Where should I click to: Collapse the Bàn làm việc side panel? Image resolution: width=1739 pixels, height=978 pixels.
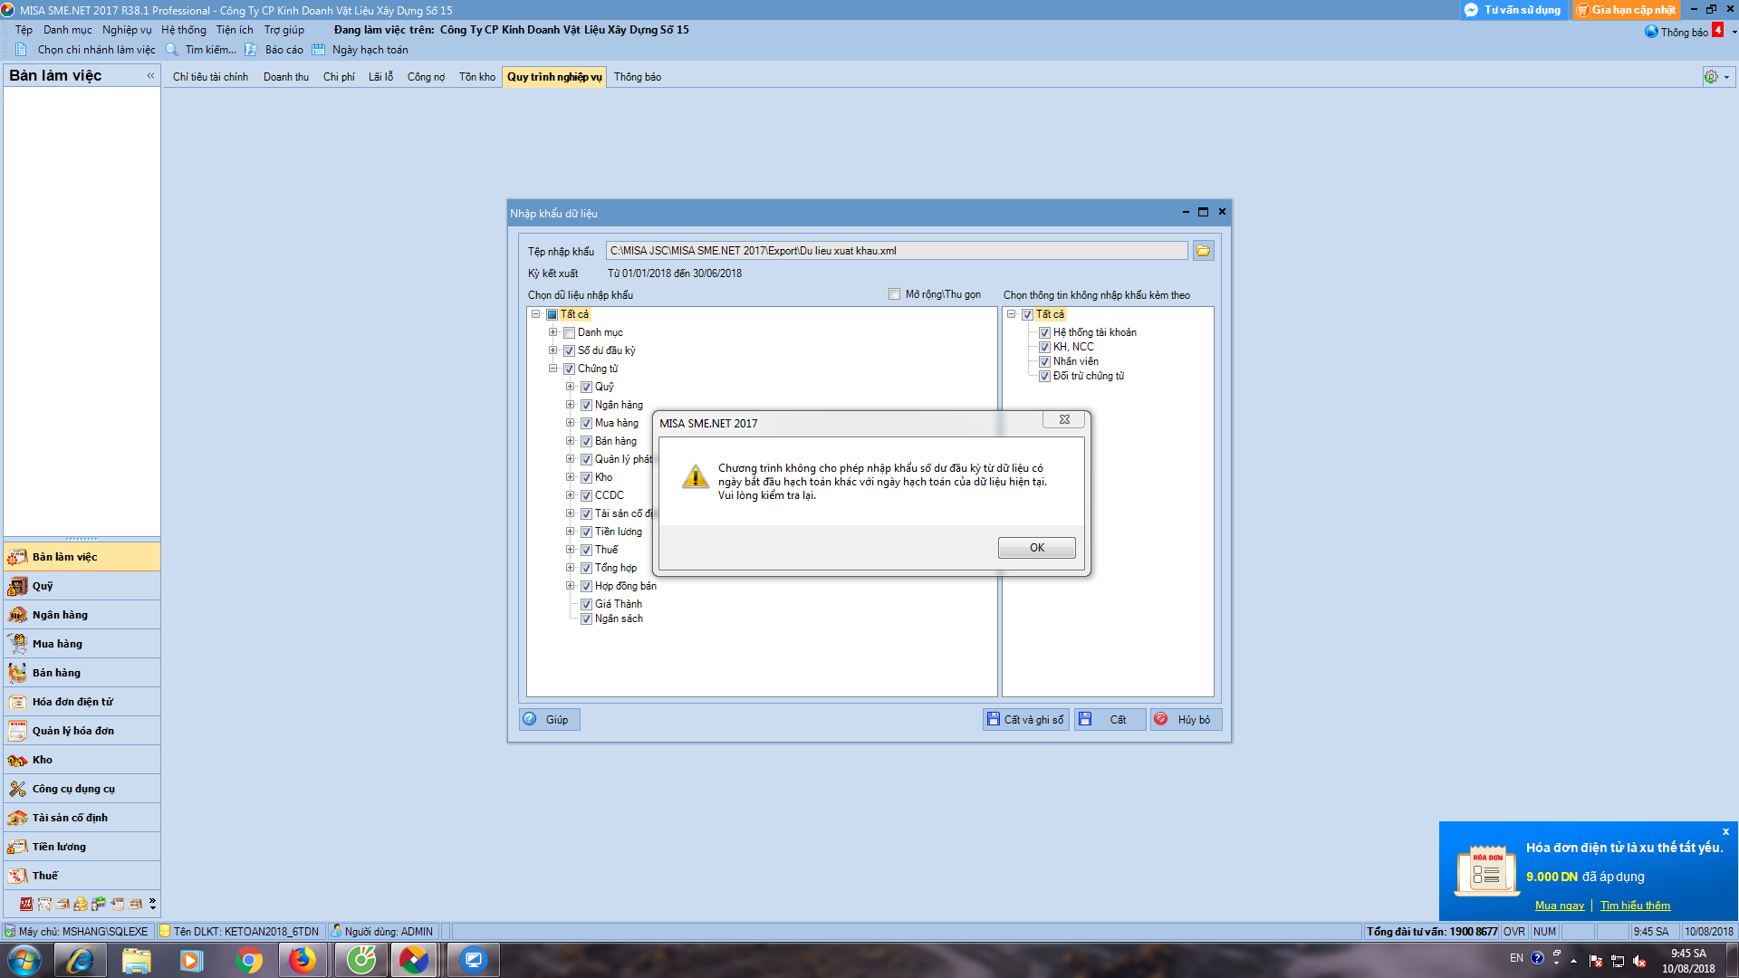click(x=150, y=76)
